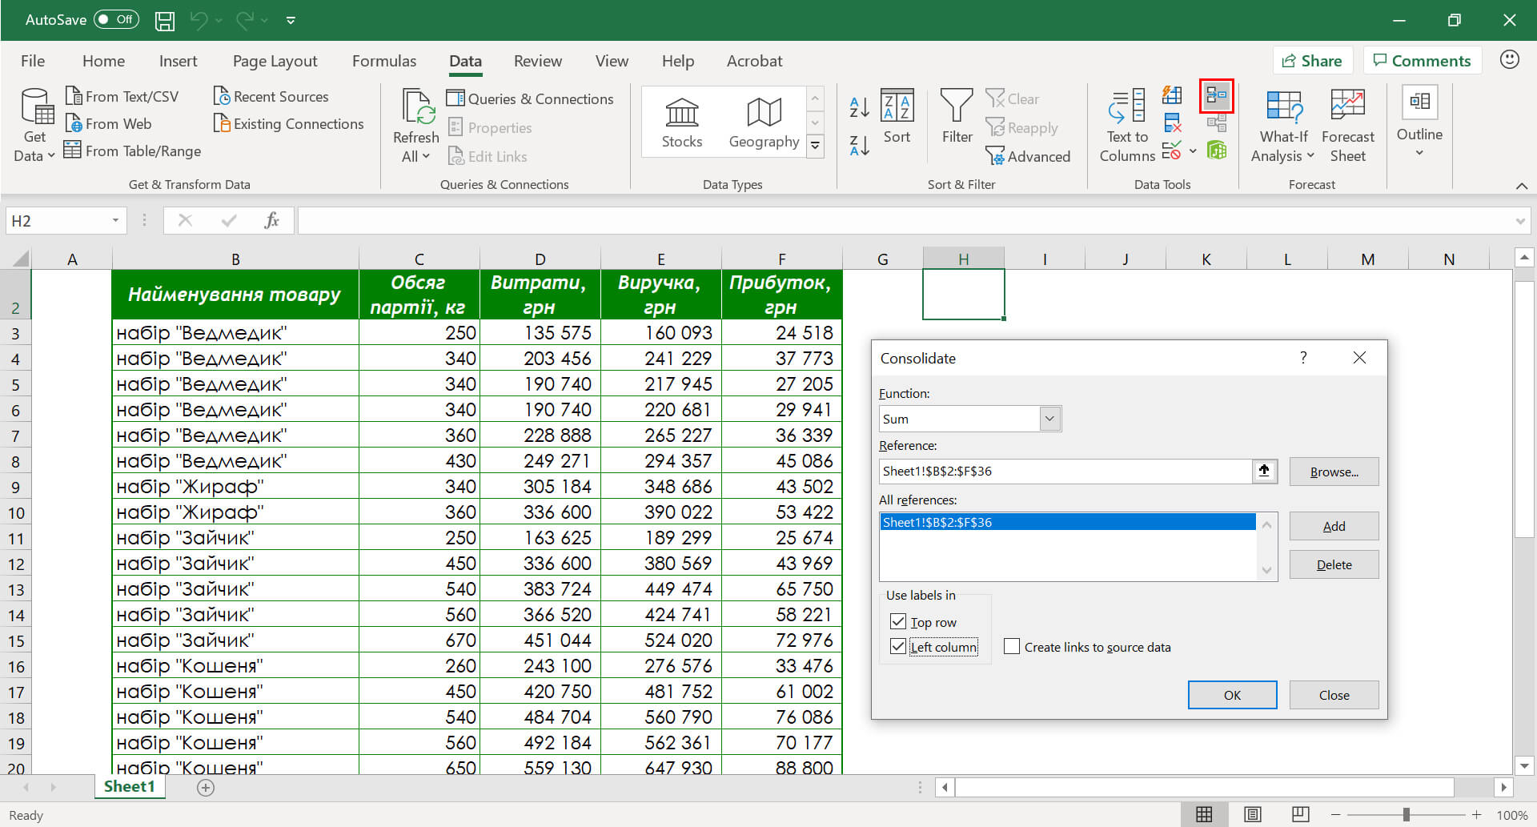Open the Function dropdown showing Sum
Screen dimensions: 1537x827
pyautogui.click(x=1049, y=419)
